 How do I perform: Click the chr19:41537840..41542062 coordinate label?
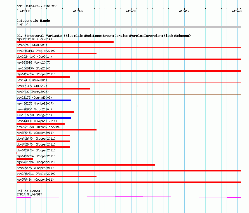[37, 6]
